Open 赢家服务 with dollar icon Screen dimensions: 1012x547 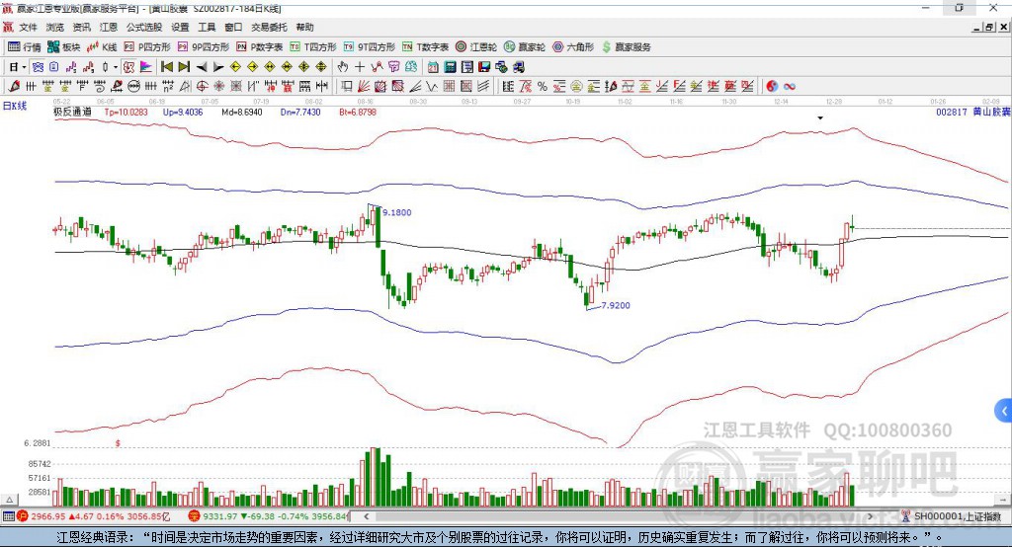(x=627, y=47)
